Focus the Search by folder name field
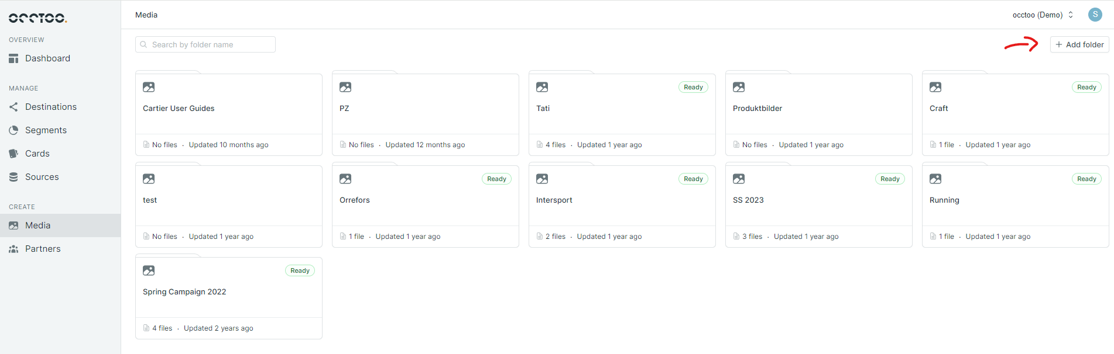 pos(205,44)
